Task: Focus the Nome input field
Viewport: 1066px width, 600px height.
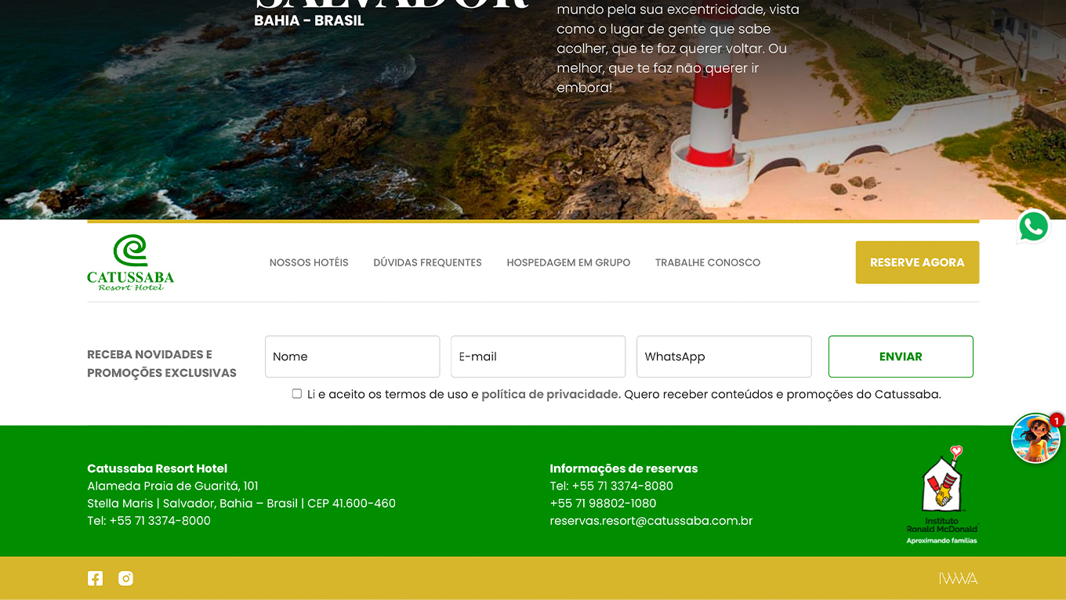Action: [x=352, y=356]
